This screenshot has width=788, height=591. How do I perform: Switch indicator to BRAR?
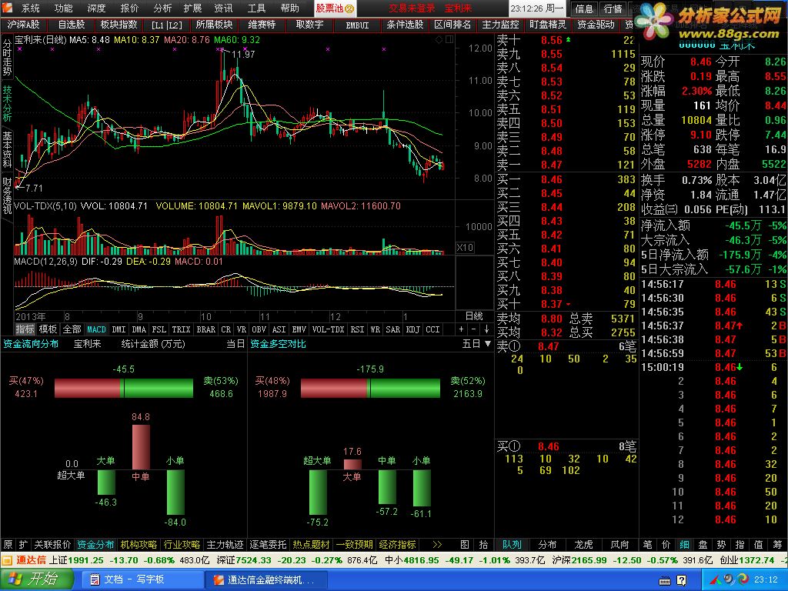coord(206,329)
